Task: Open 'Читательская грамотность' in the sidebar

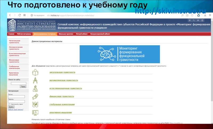Action: [14, 41]
